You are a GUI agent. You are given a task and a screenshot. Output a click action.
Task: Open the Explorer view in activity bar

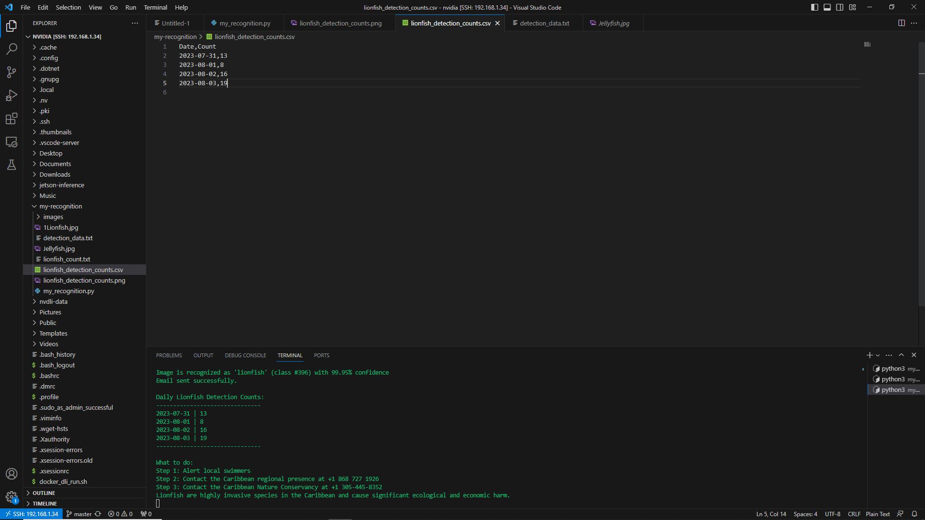pos(12,26)
